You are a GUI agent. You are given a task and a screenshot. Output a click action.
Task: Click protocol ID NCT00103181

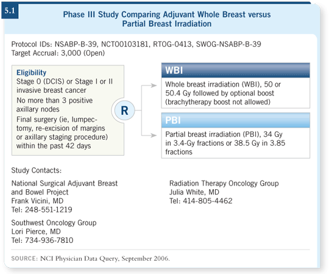125,45
